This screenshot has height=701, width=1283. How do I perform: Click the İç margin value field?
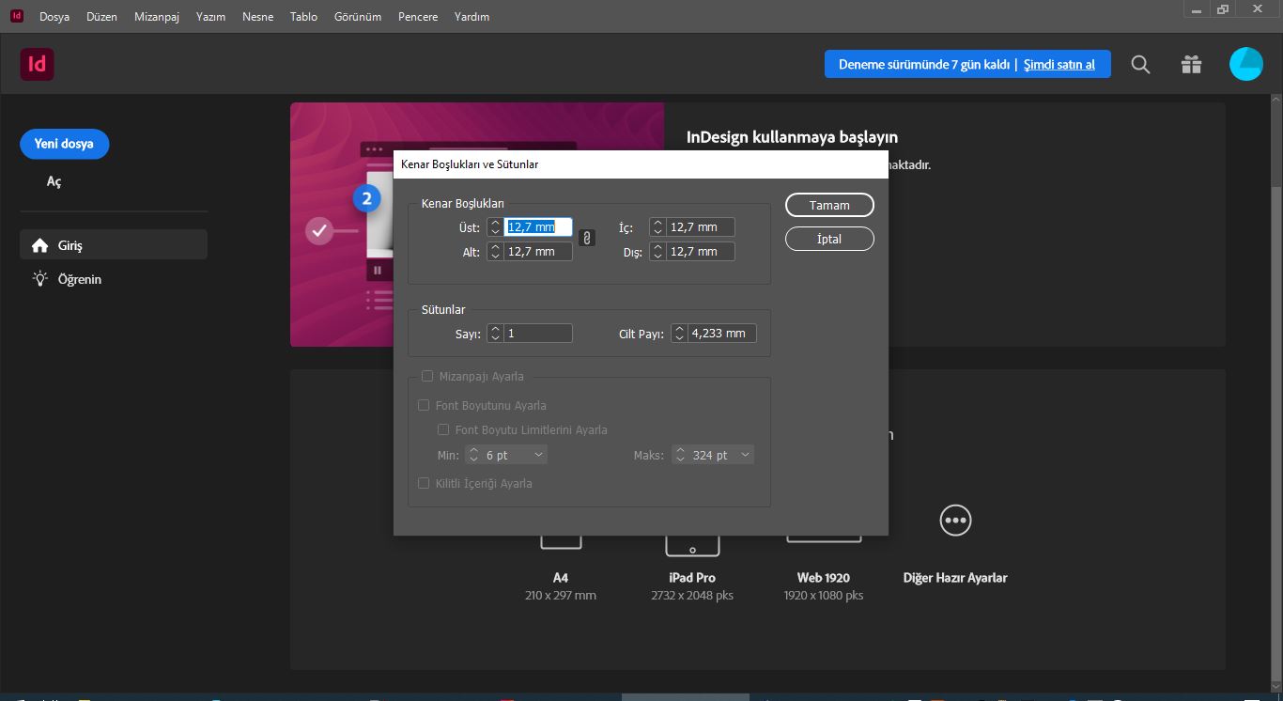[701, 227]
